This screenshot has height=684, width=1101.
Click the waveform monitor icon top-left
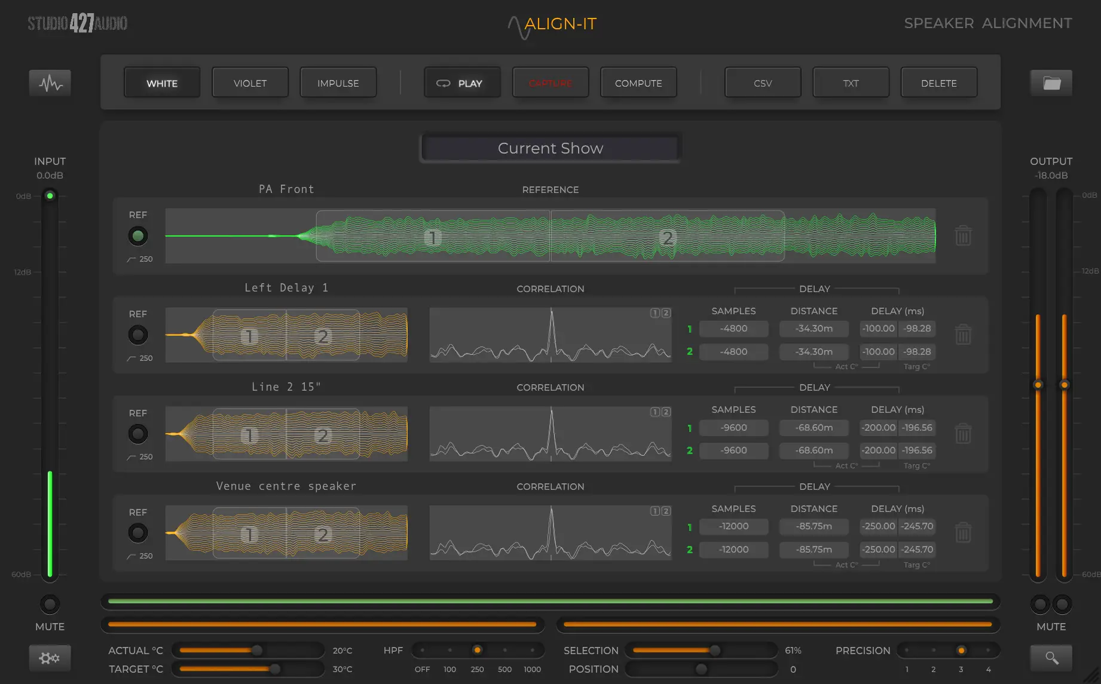click(50, 83)
